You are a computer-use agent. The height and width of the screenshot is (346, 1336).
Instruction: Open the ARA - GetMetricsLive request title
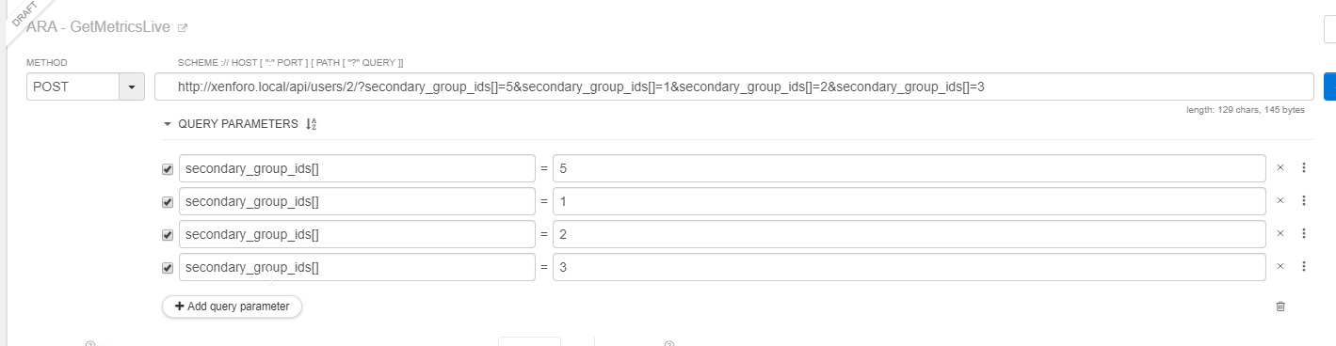[x=98, y=28]
